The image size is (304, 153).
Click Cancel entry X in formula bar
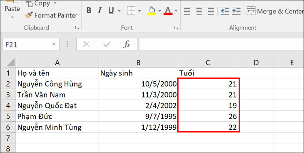[x=86, y=45]
